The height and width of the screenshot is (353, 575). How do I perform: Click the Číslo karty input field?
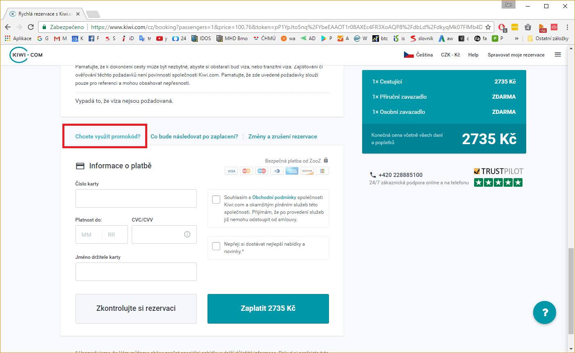pyautogui.click(x=136, y=198)
